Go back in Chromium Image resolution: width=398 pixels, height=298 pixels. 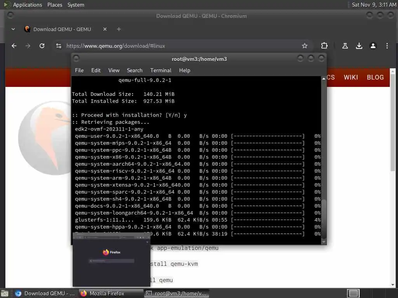click(x=14, y=46)
